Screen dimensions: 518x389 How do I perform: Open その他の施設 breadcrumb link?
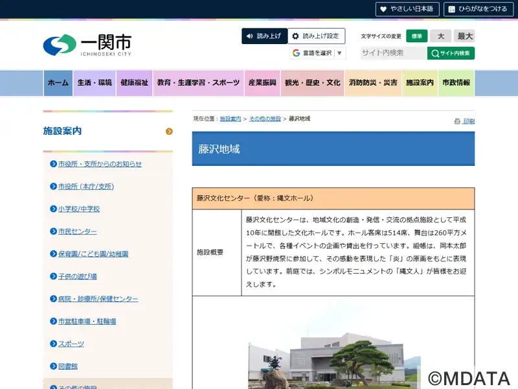265,119
